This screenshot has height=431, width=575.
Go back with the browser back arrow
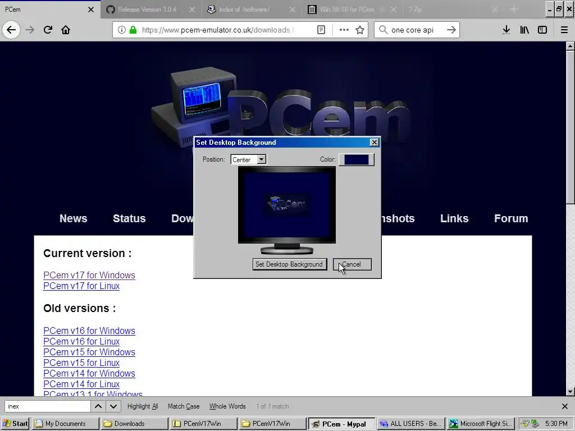click(11, 30)
